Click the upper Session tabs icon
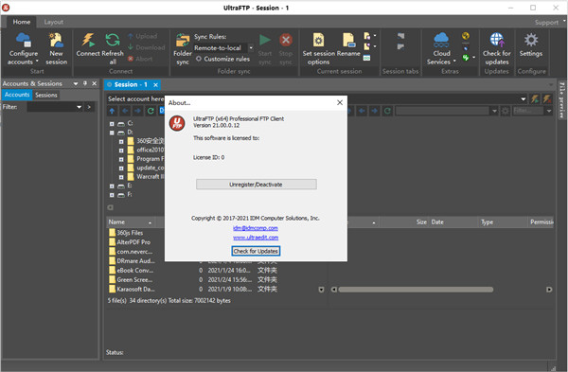Screen dimensions: 568x372 coord(400,36)
